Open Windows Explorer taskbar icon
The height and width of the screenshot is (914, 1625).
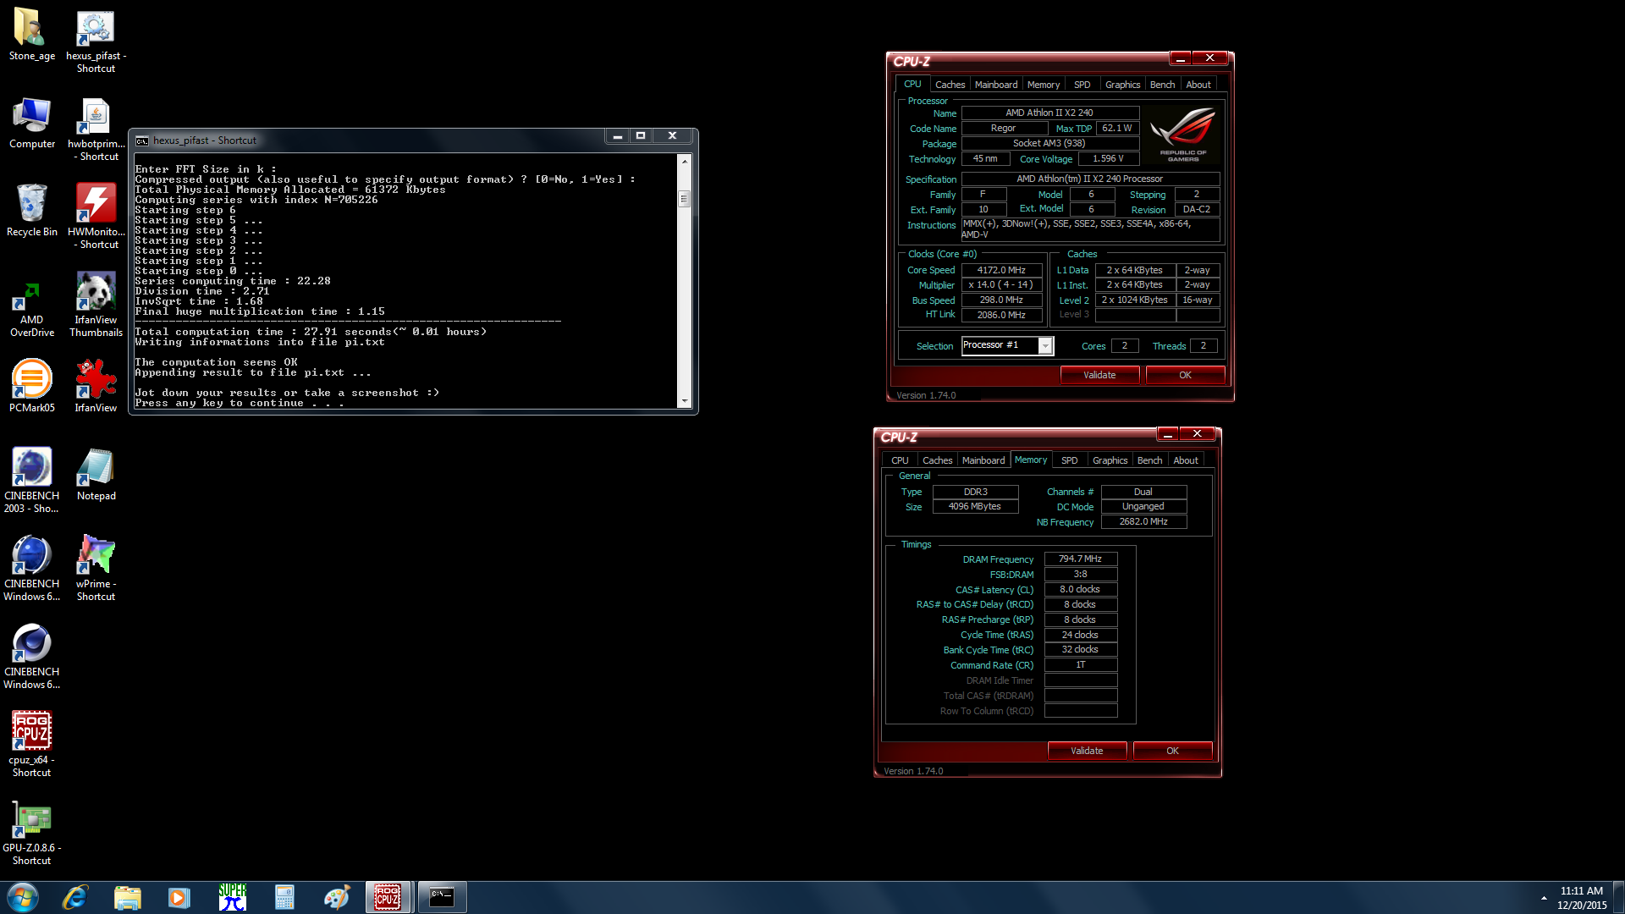(127, 897)
